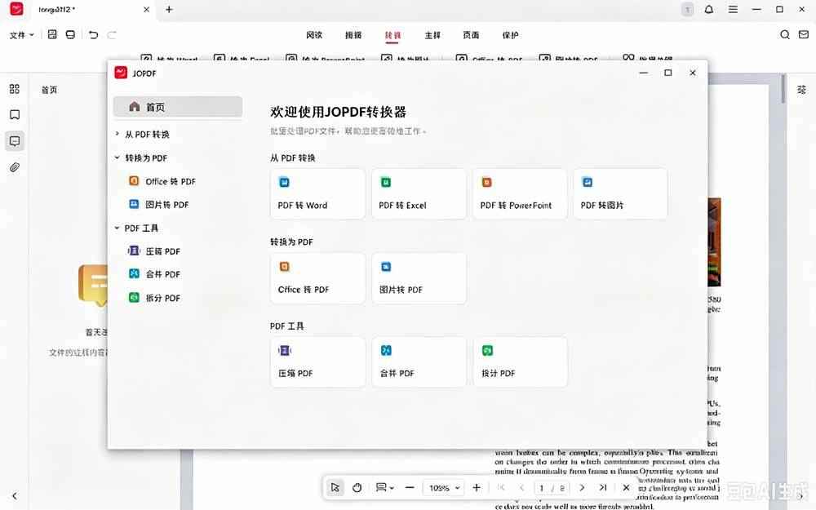
Task: Open the comments panel in the left sidebar
Action: coord(15,141)
